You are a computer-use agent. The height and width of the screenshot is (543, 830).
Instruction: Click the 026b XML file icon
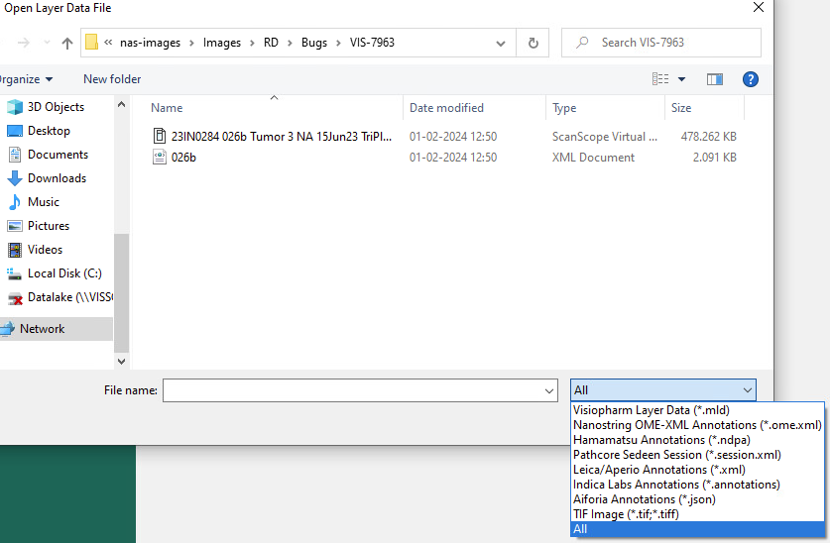tap(160, 157)
